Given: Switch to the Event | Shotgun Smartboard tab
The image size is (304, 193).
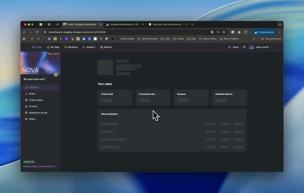Looking at the screenshot, I should pyautogui.click(x=82, y=24).
